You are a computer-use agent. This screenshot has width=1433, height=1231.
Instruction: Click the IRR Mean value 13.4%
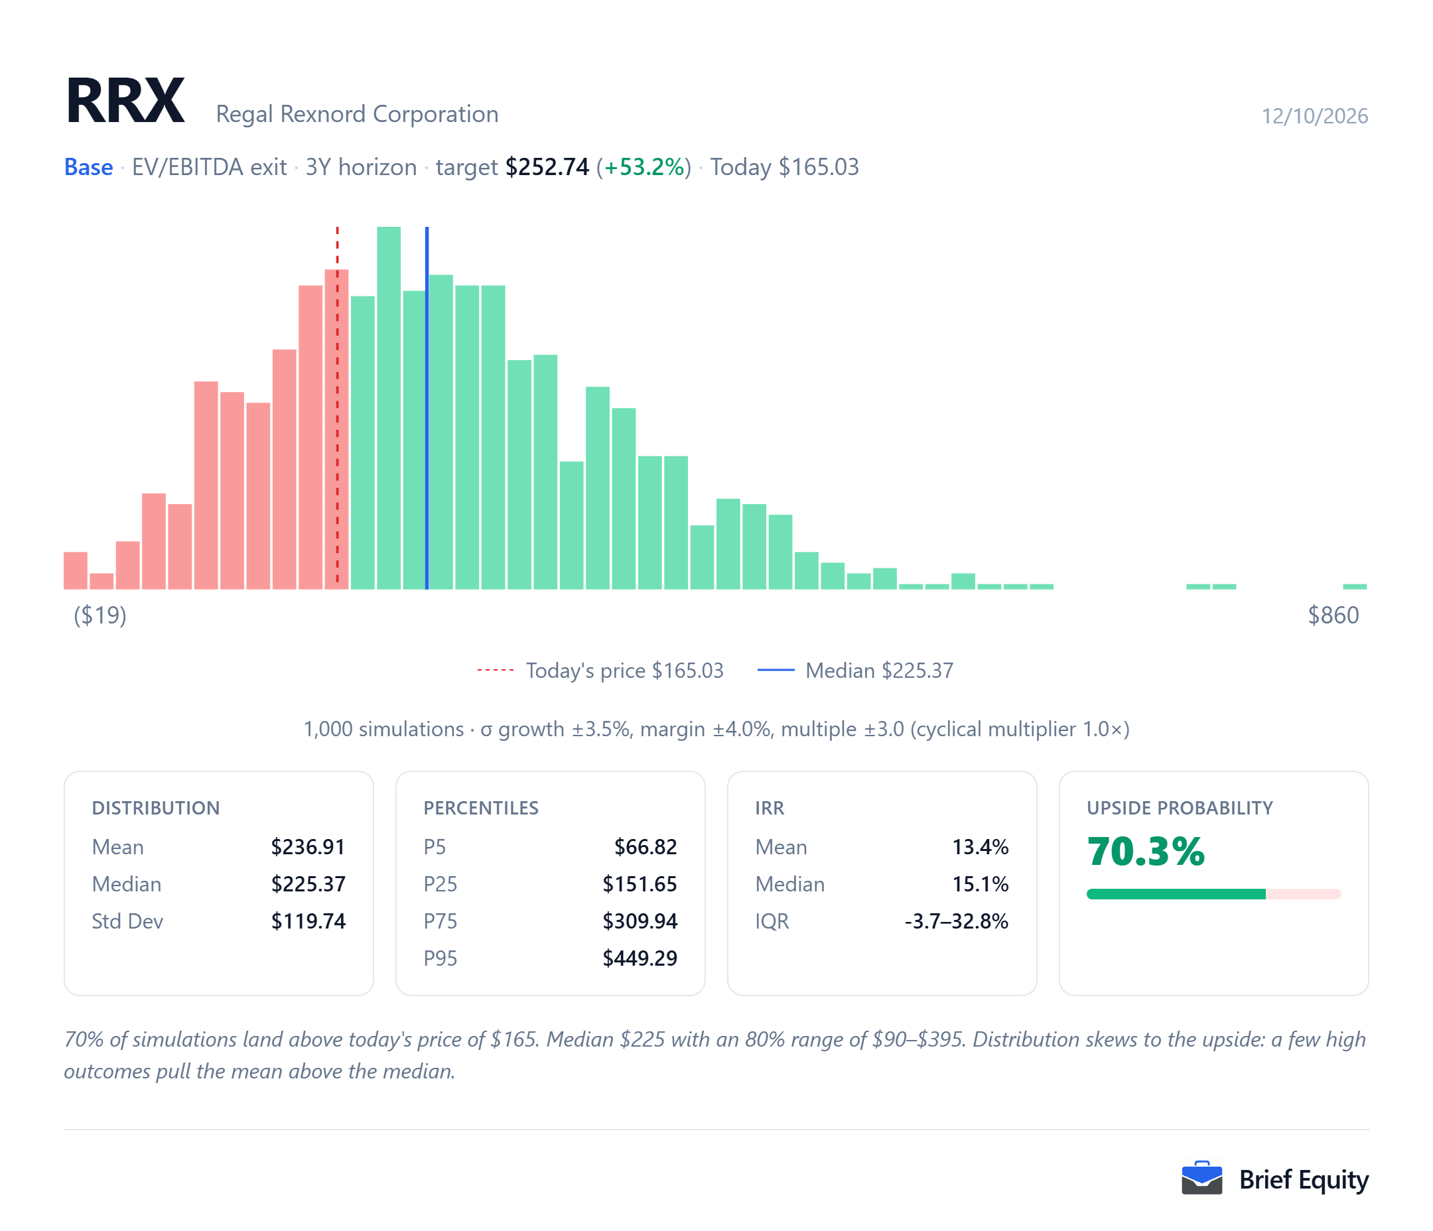tap(980, 846)
